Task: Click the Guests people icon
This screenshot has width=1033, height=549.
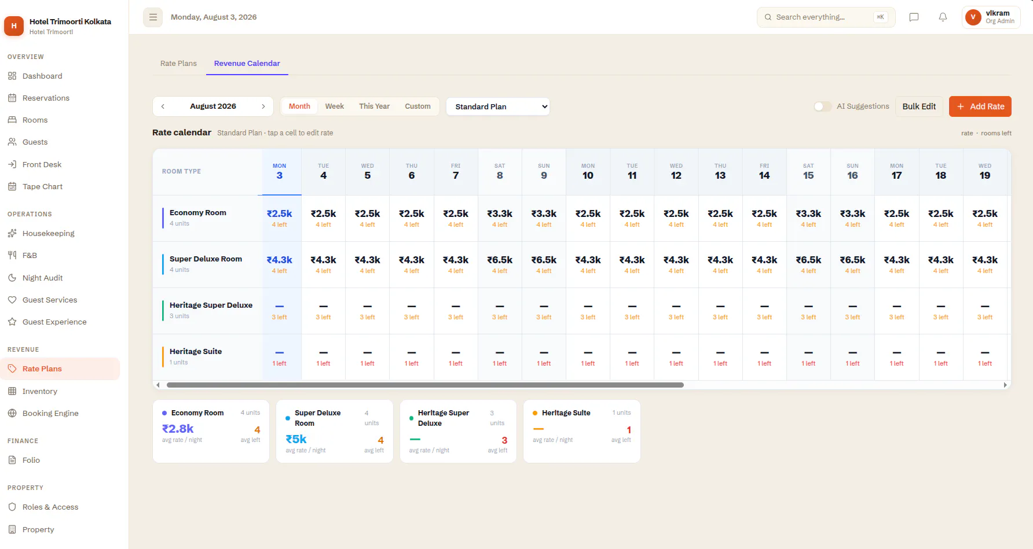Action: coord(12,142)
